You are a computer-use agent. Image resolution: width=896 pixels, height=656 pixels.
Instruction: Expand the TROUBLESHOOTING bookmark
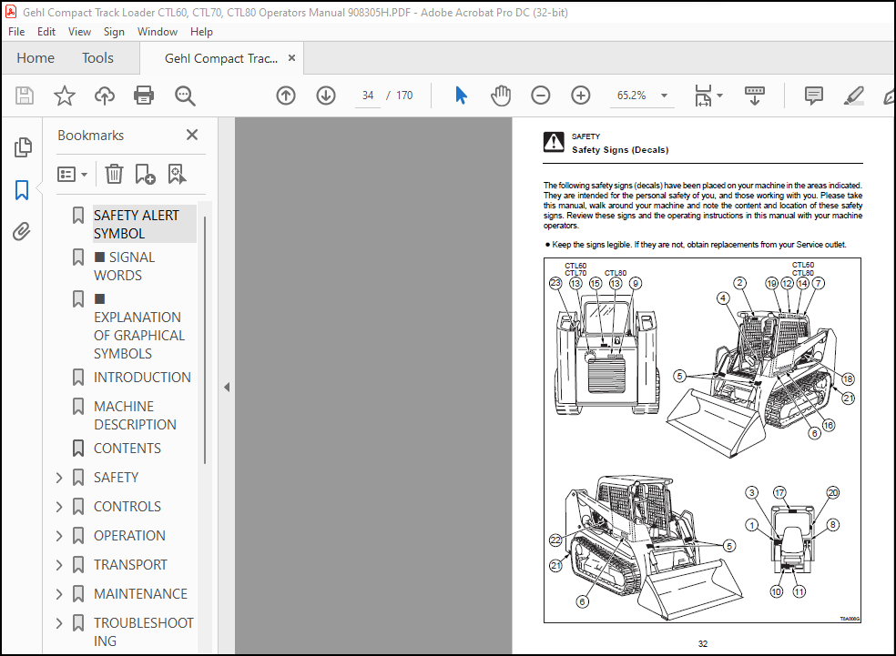pyautogui.click(x=59, y=623)
